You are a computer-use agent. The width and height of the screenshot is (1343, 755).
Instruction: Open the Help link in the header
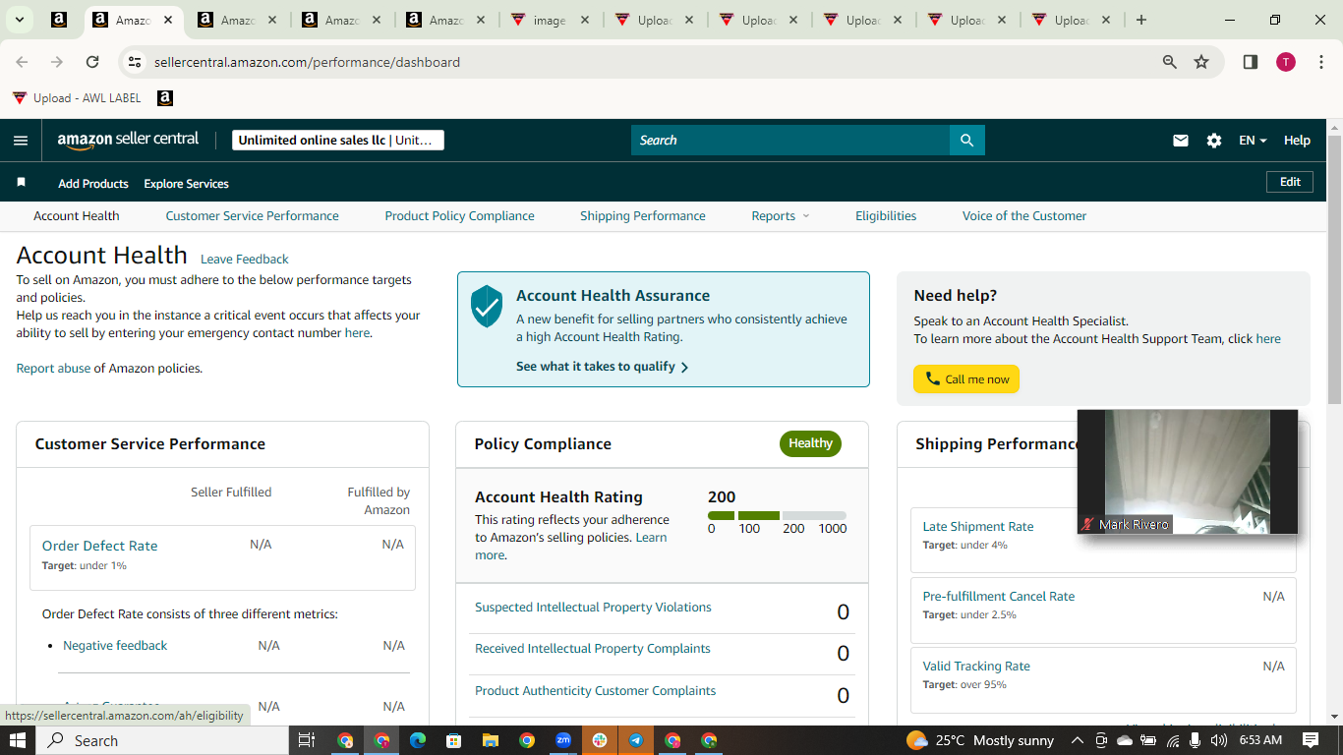click(1297, 141)
